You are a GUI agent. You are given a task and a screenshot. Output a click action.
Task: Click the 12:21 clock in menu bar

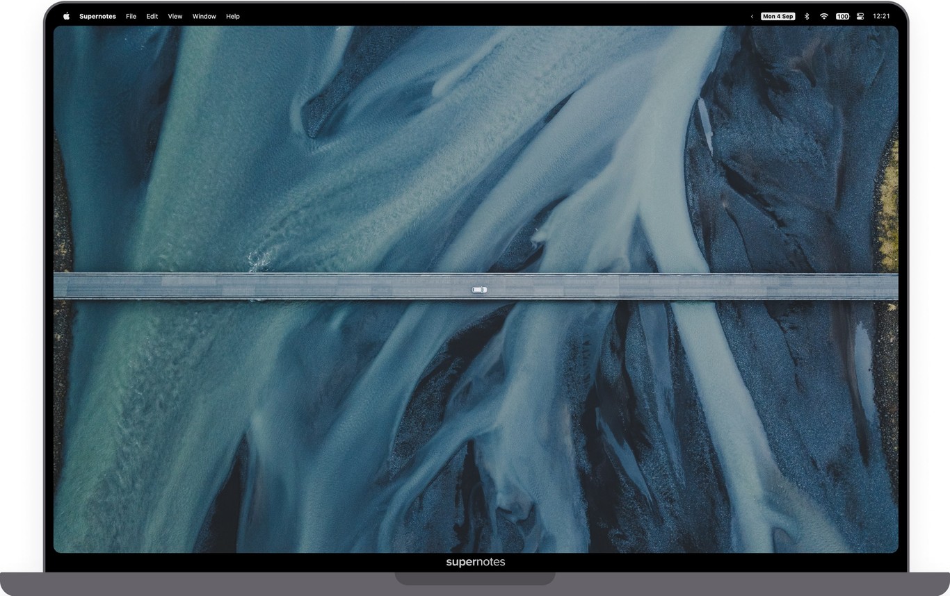pyautogui.click(x=881, y=16)
